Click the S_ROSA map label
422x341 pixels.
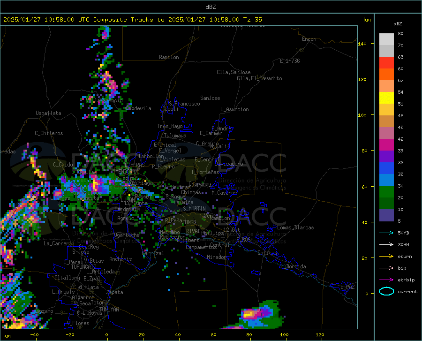[x=245, y=239]
